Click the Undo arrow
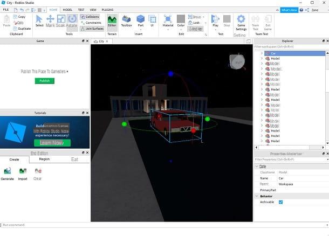 22,10
